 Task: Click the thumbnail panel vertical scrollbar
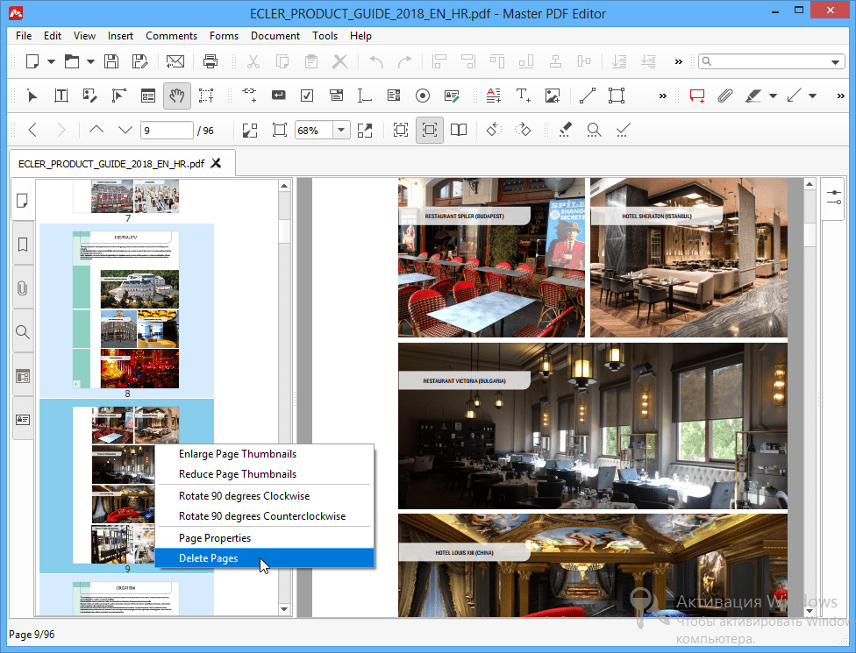pos(284,231)
